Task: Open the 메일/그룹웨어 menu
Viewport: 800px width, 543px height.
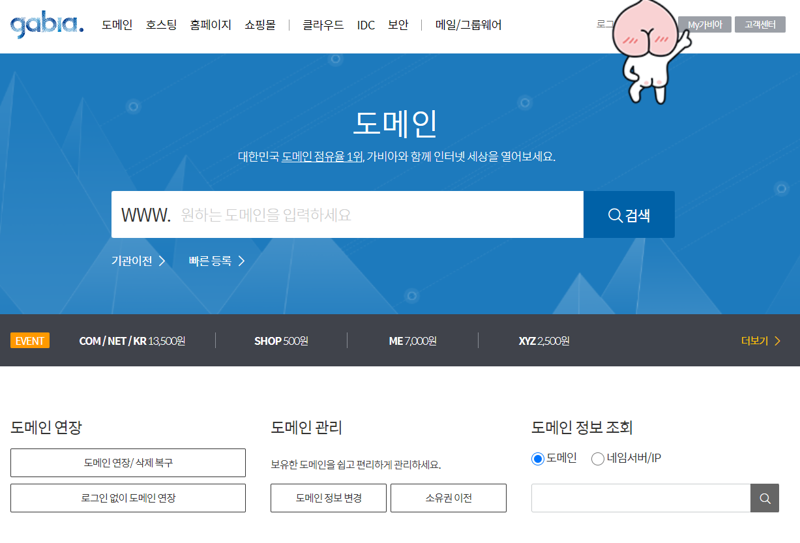Action: (x=469, y=25)
